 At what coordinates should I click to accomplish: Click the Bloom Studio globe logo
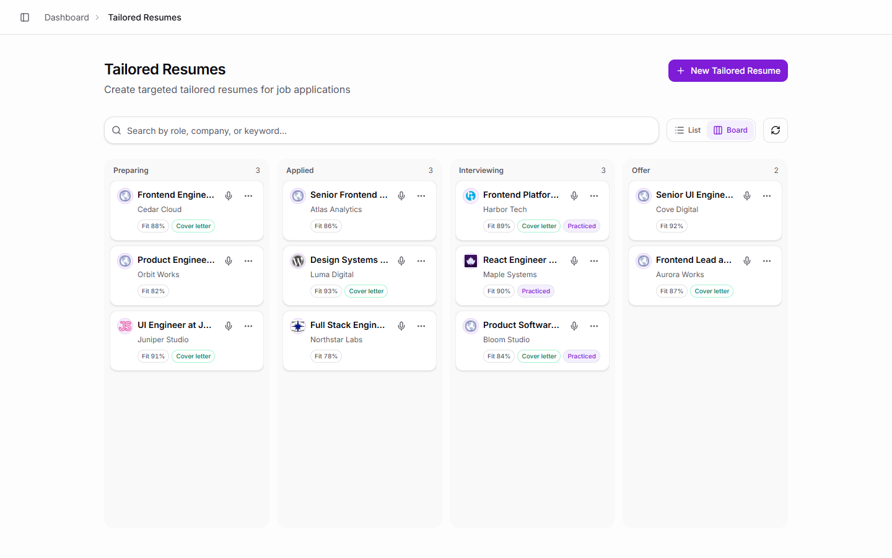tap(471, 326)
